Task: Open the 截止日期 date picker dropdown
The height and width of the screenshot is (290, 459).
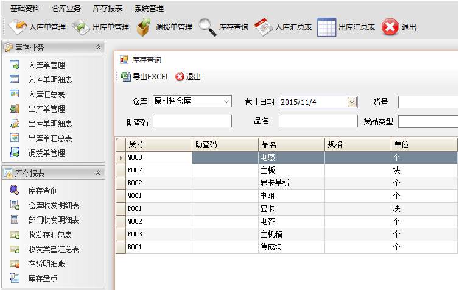Action: (x=352, y=102)
